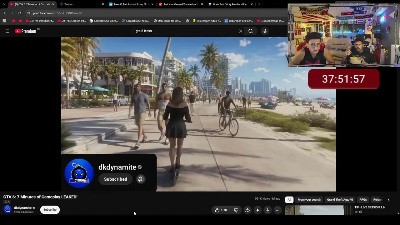
Task: Click the page scrollbar down arrow
Action: tap(398, 213)
